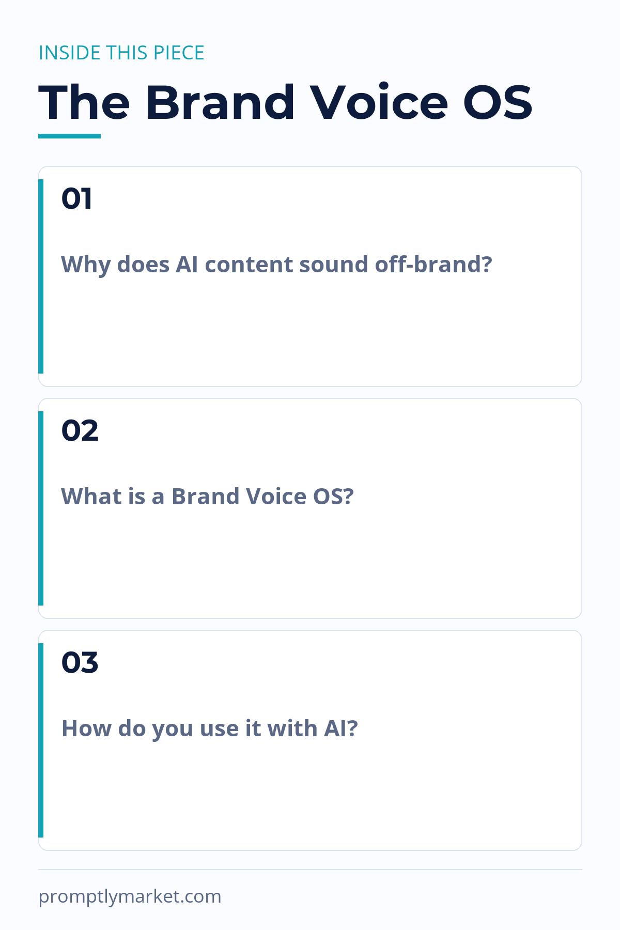Select the teal accent bar on card 01
620x930 pixels.
point(41,276)
